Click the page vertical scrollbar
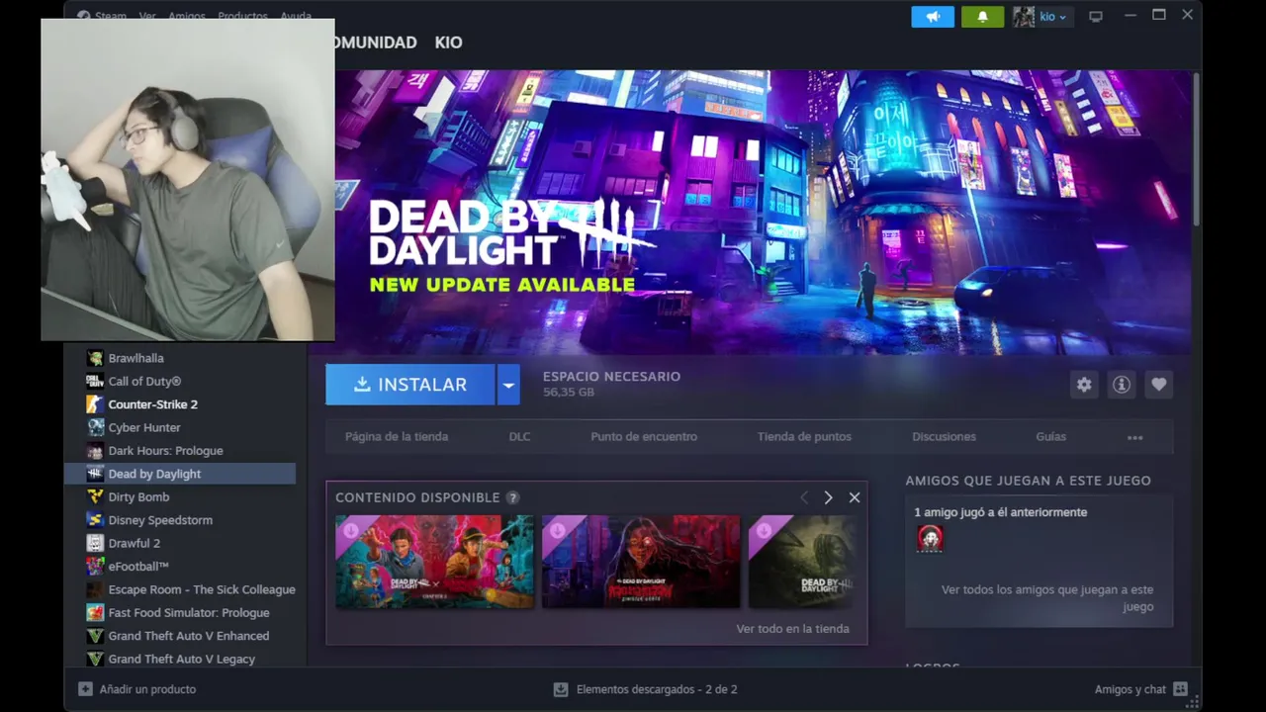Screen dimensions: 1266x712 click(x=1196, y=148)
